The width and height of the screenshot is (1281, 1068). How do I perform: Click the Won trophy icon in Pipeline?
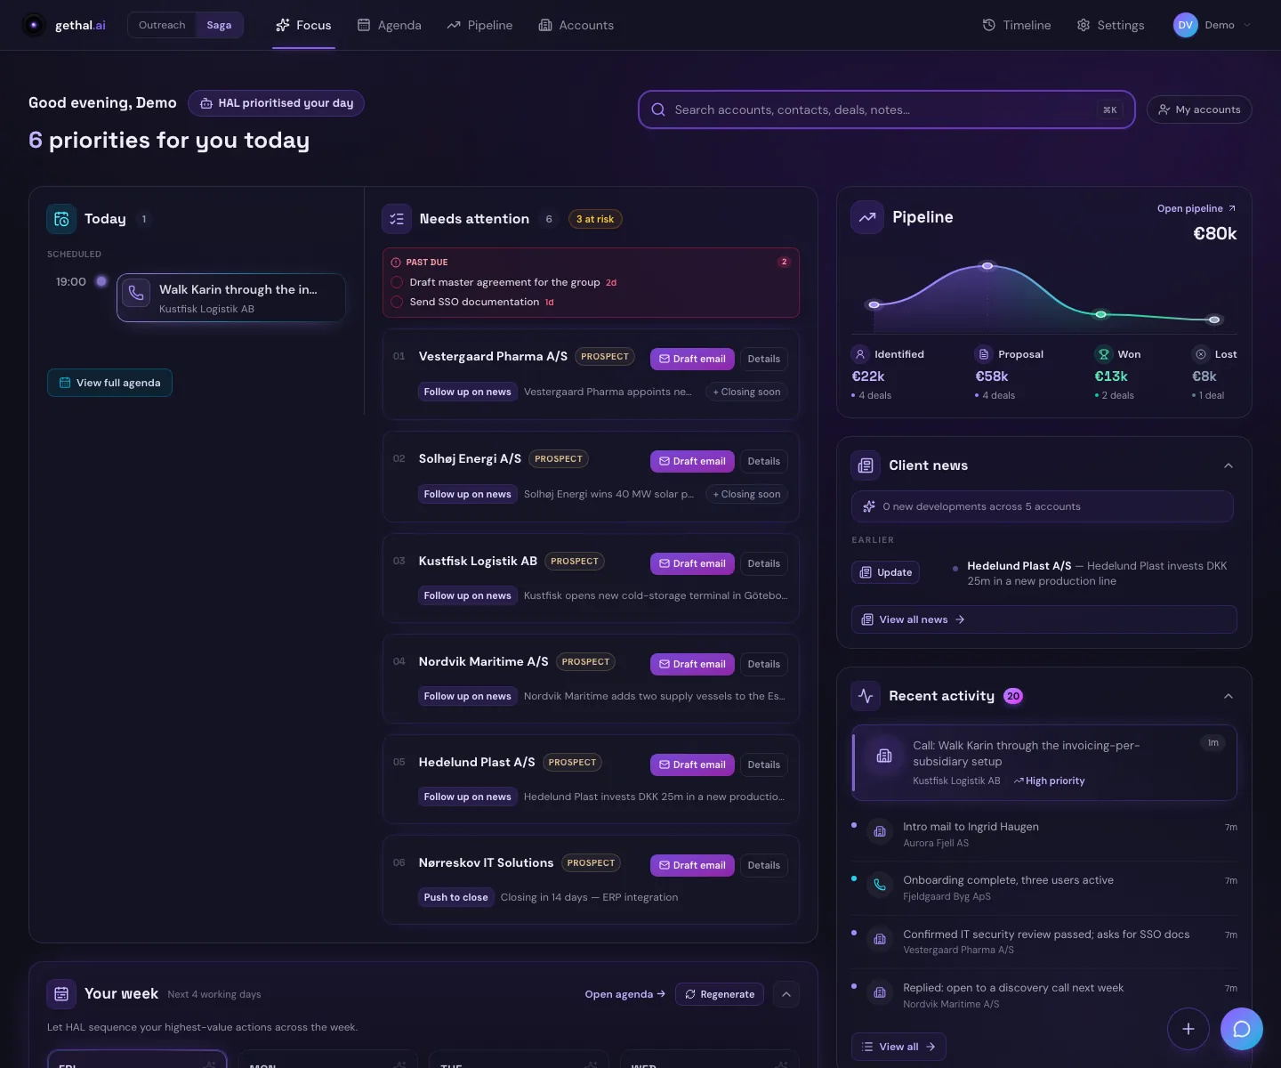pyautogui.click(x=1104, y=354)
